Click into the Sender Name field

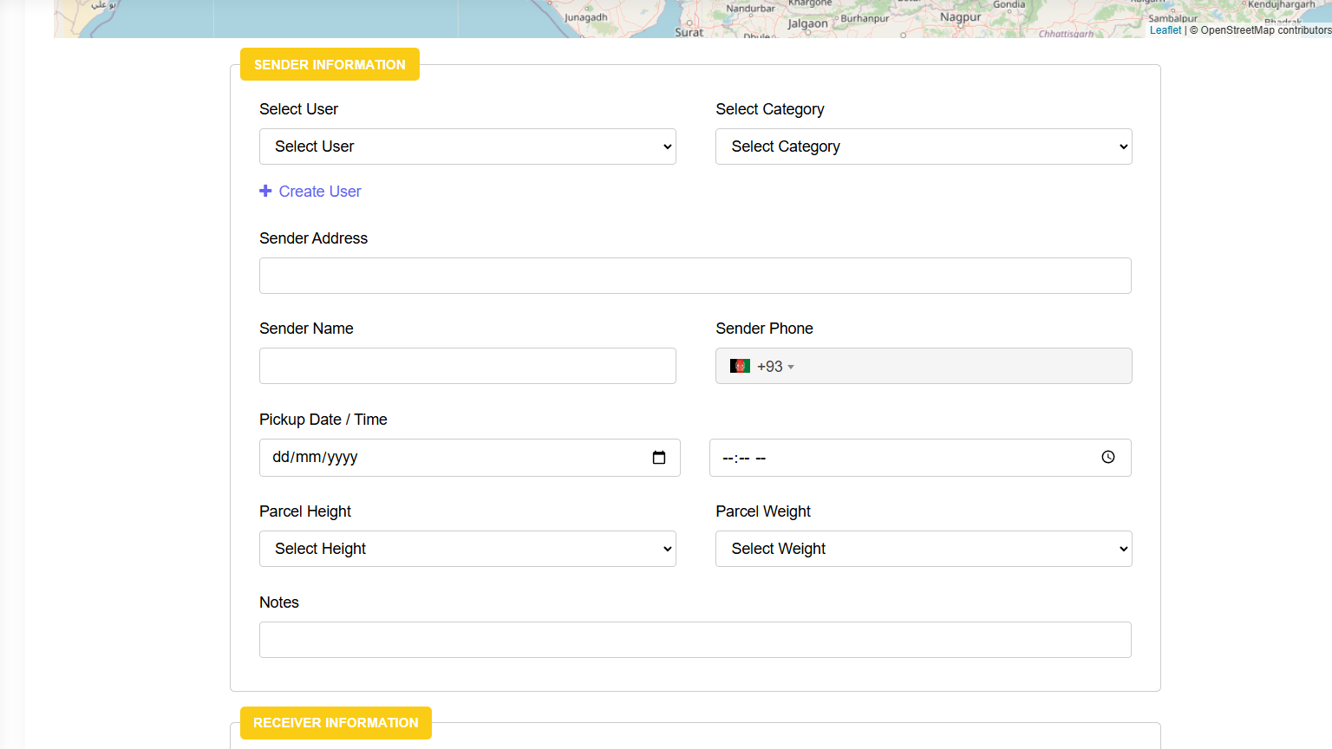click(x=467, y=366)
